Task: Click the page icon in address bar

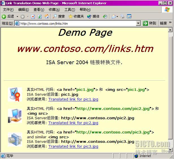Action: coord(17,24)
